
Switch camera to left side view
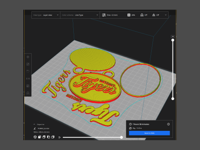tap(48, 137)
